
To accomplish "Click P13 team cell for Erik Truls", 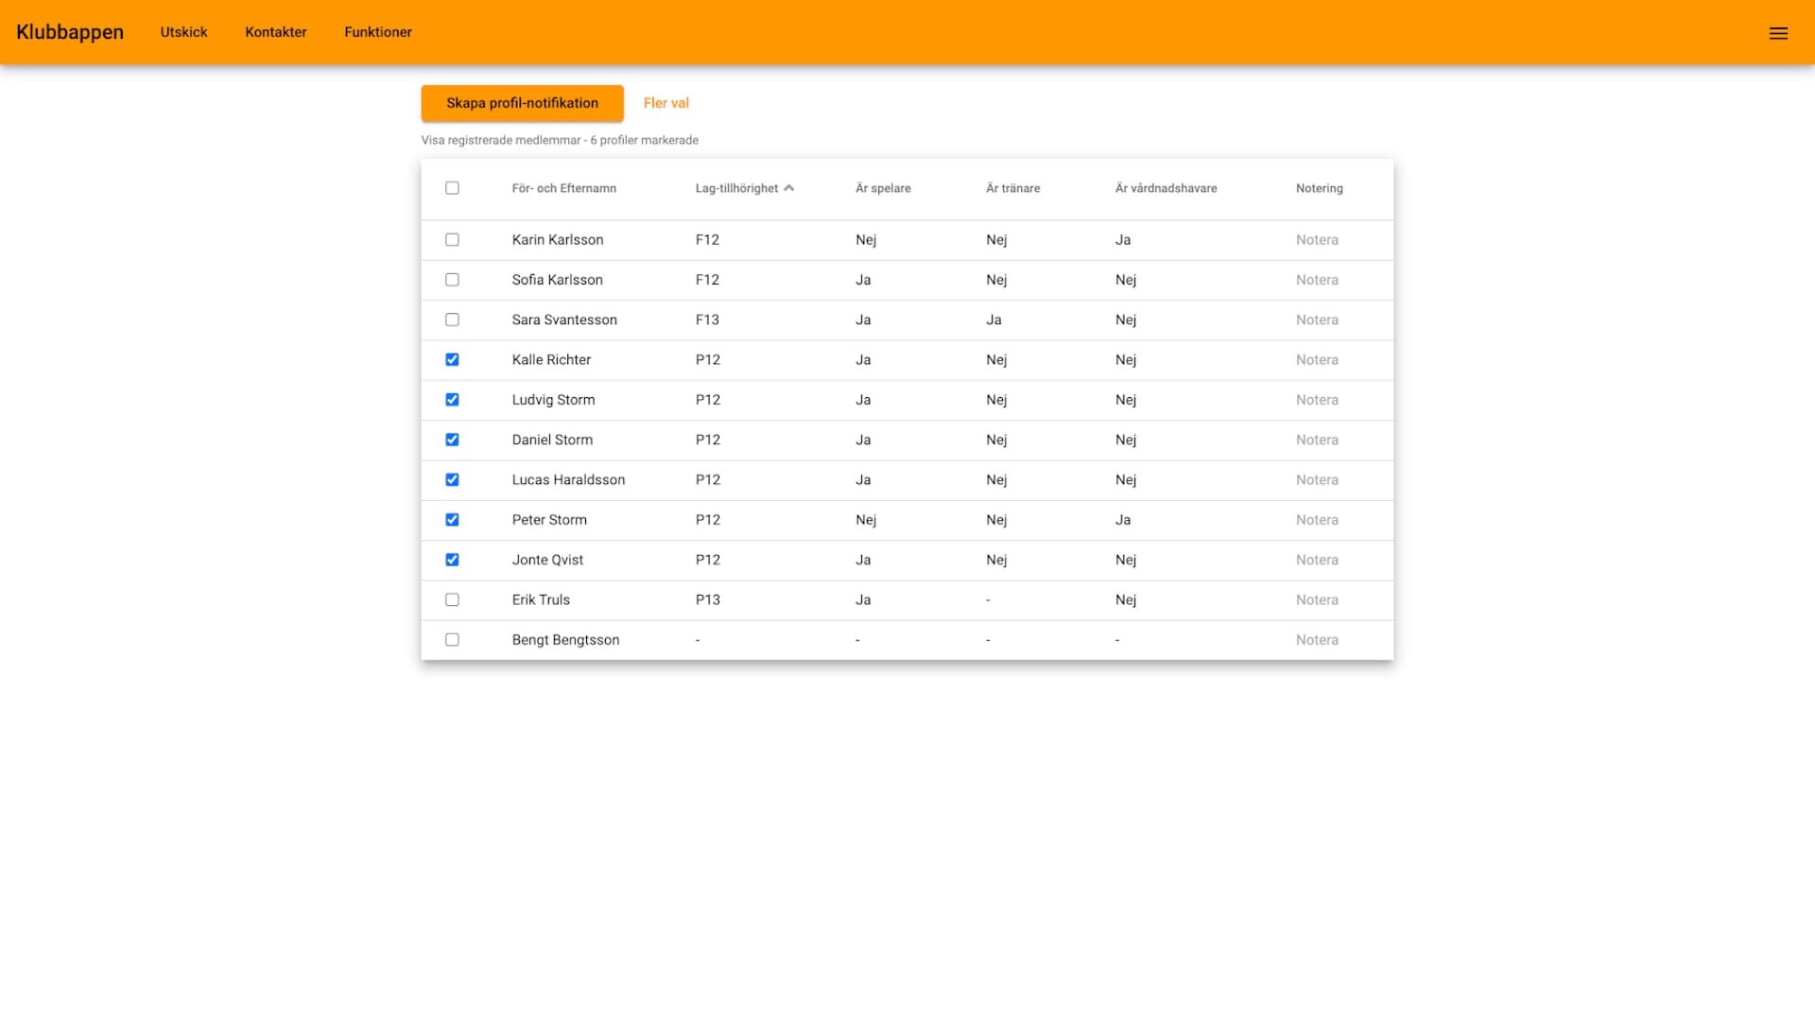I will point(708,599).
